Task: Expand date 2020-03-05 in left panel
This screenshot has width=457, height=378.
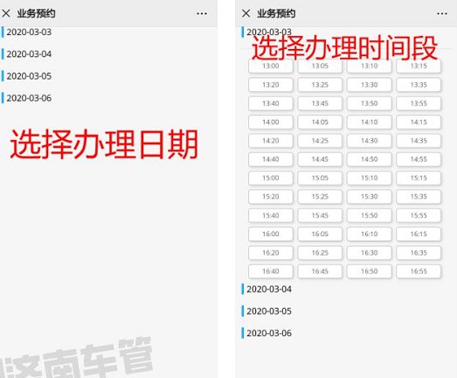Action: pyautogui.click(x=29, y=76)
